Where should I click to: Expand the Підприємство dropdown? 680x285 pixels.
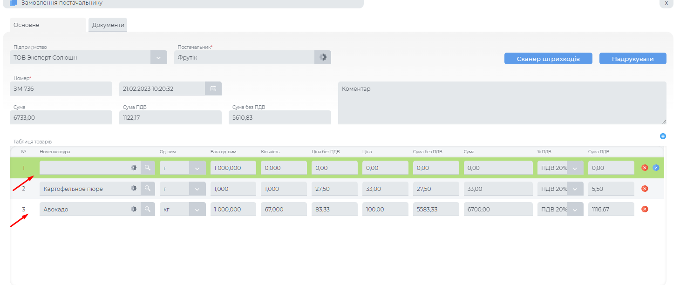click(x=158, y=57)
